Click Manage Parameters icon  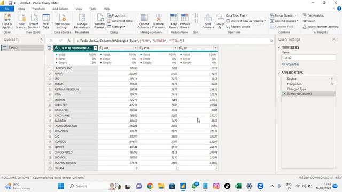tap(82, 18)
